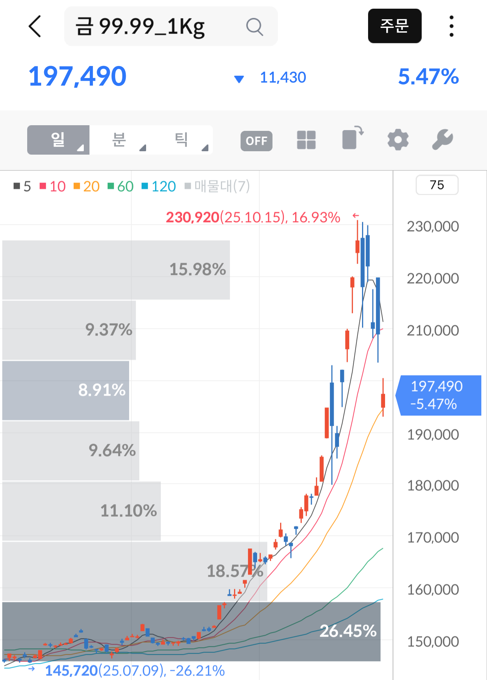The height and width of the screenshot is (680, 487).
Task: Toggle the 매물대(7) volume profile legend
Action: coord(217,186)
